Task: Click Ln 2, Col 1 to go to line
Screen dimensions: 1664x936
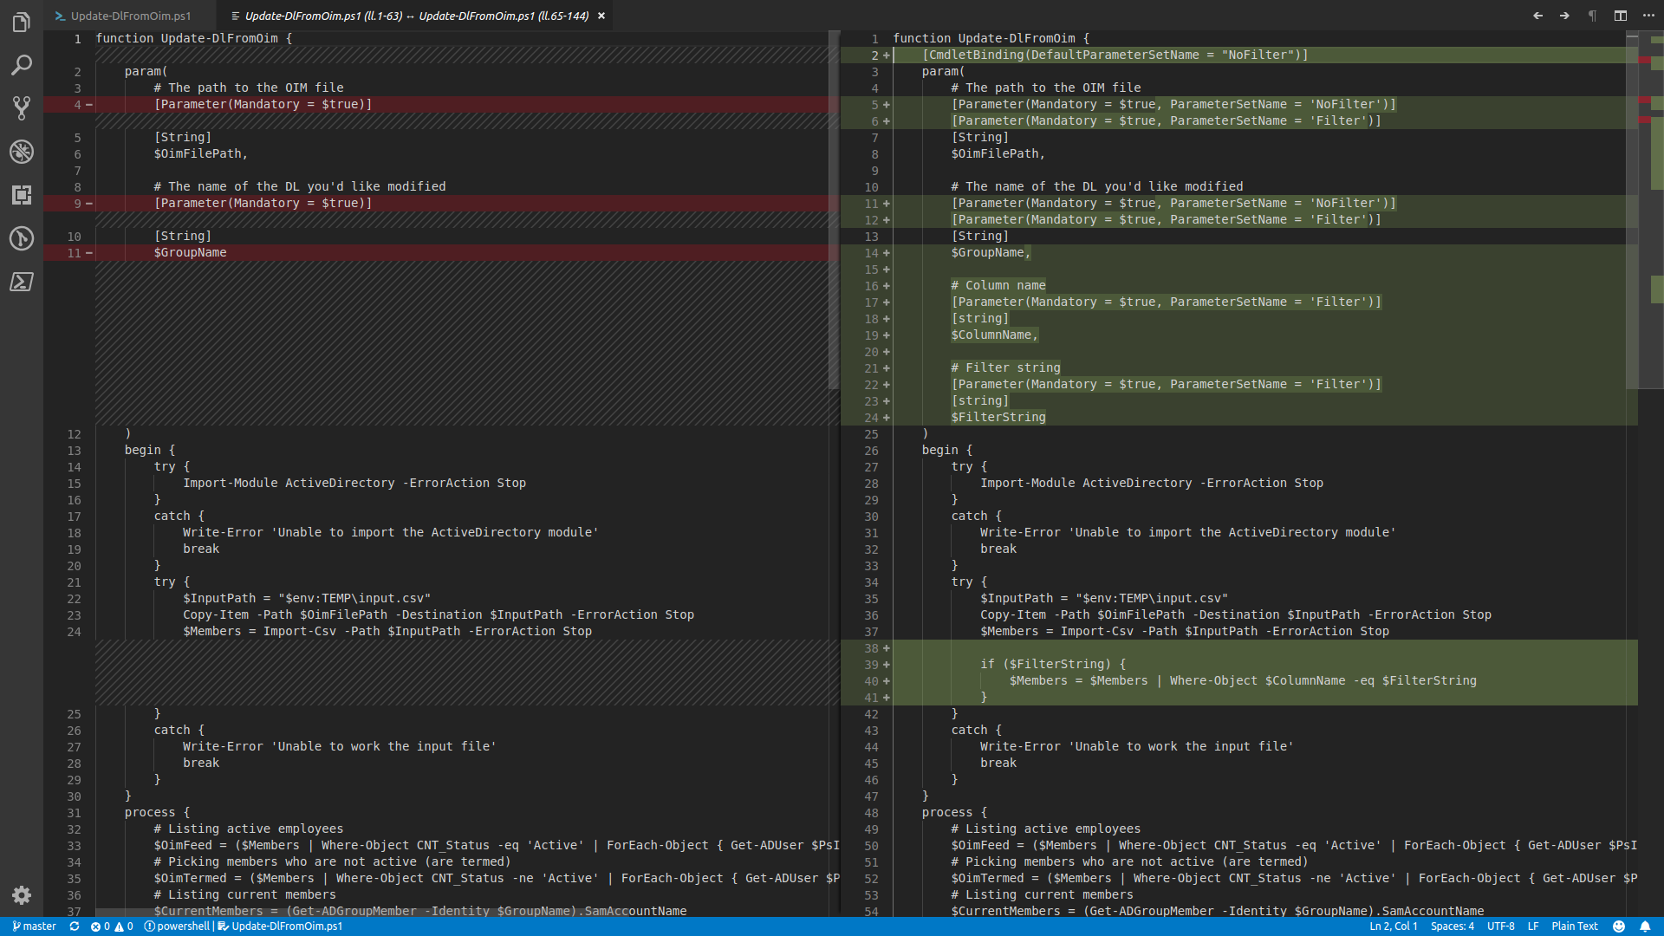Action: pos(1394,926)
